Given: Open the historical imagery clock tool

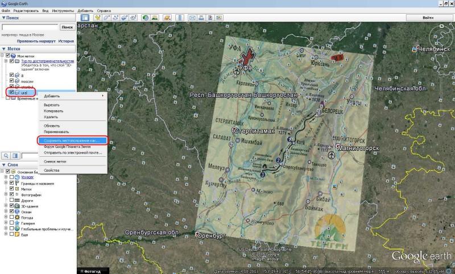Looking at the screenshot, I should 146,18.
